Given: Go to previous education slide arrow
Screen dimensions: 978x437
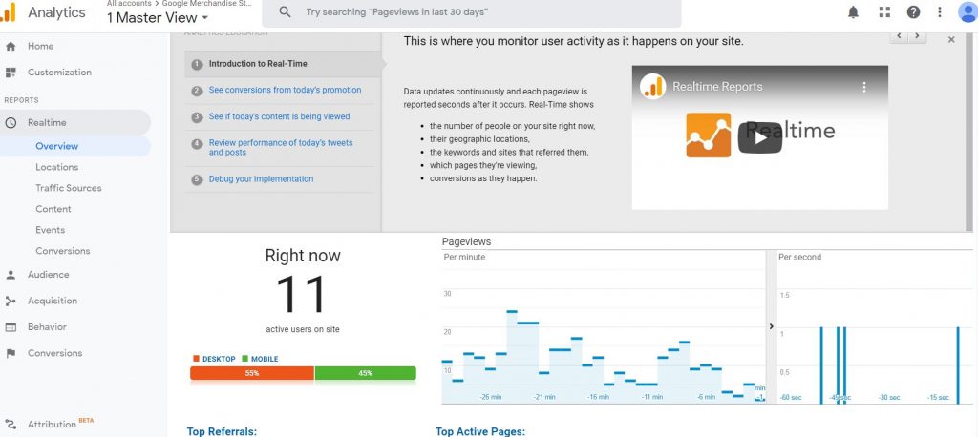Looking at the screenshot, I should click(899, 36).
